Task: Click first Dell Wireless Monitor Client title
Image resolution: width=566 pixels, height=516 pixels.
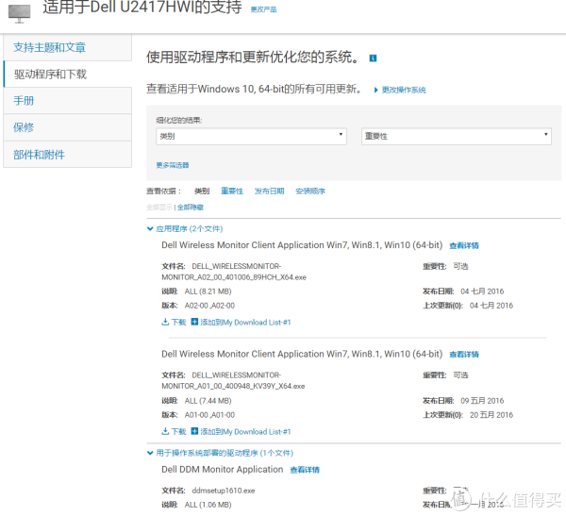Action: [302, 245]
